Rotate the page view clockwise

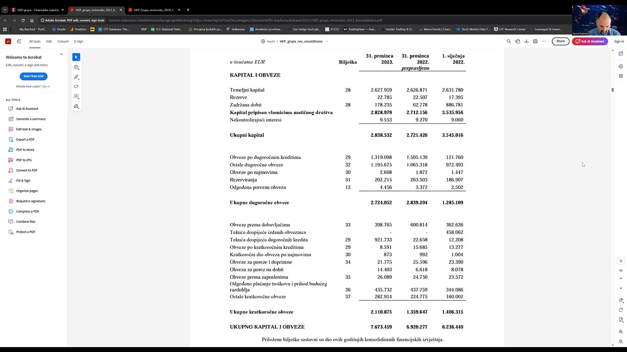621,310
